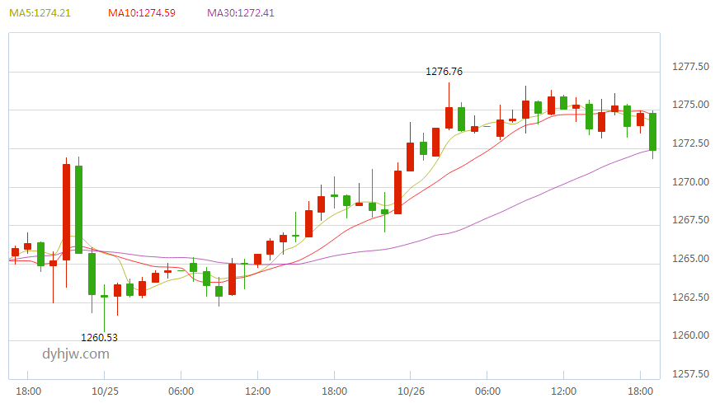Screen dimensions: 715x403
Task: Click the candlestick above the 1260.53 label
Action: [105, 296]
